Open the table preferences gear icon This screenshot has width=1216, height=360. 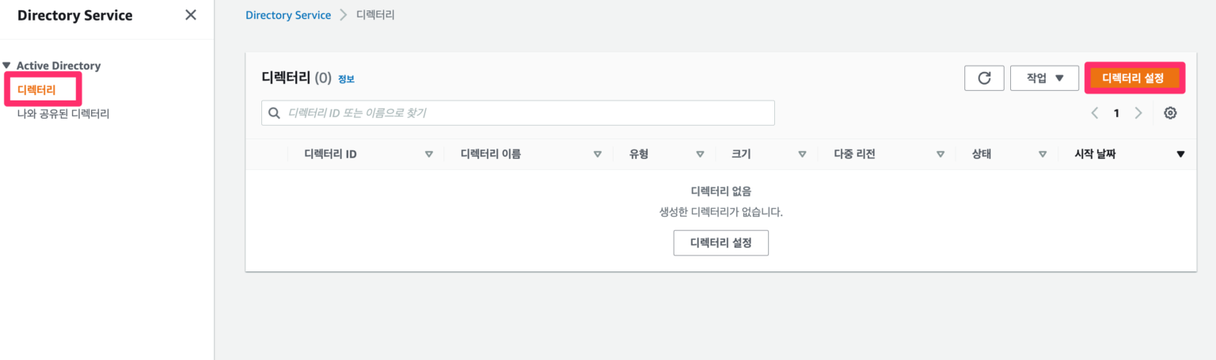(1170, 113)
